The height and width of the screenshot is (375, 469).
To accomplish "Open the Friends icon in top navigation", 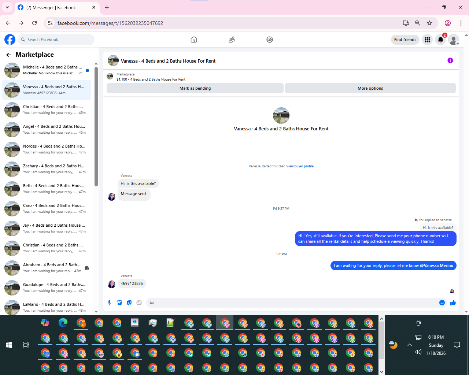I will 232,40.
